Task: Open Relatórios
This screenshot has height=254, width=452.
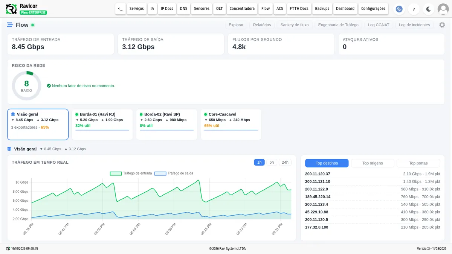Action: pyautogui.click(x=262, y=25)
